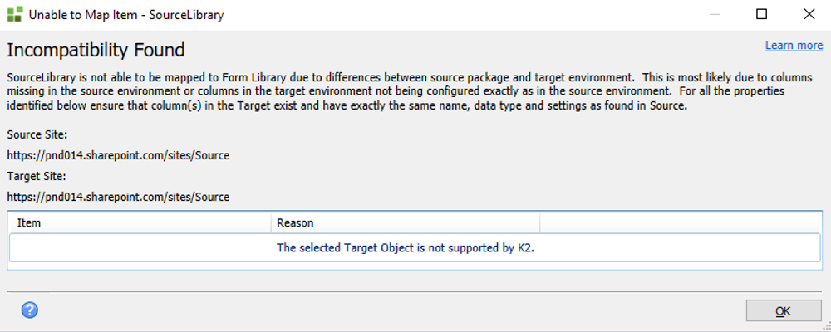The width and height of the screenshot is (831, 332).
Task: Click the divider between Item and Reason columns
Action: coord(271,222)
